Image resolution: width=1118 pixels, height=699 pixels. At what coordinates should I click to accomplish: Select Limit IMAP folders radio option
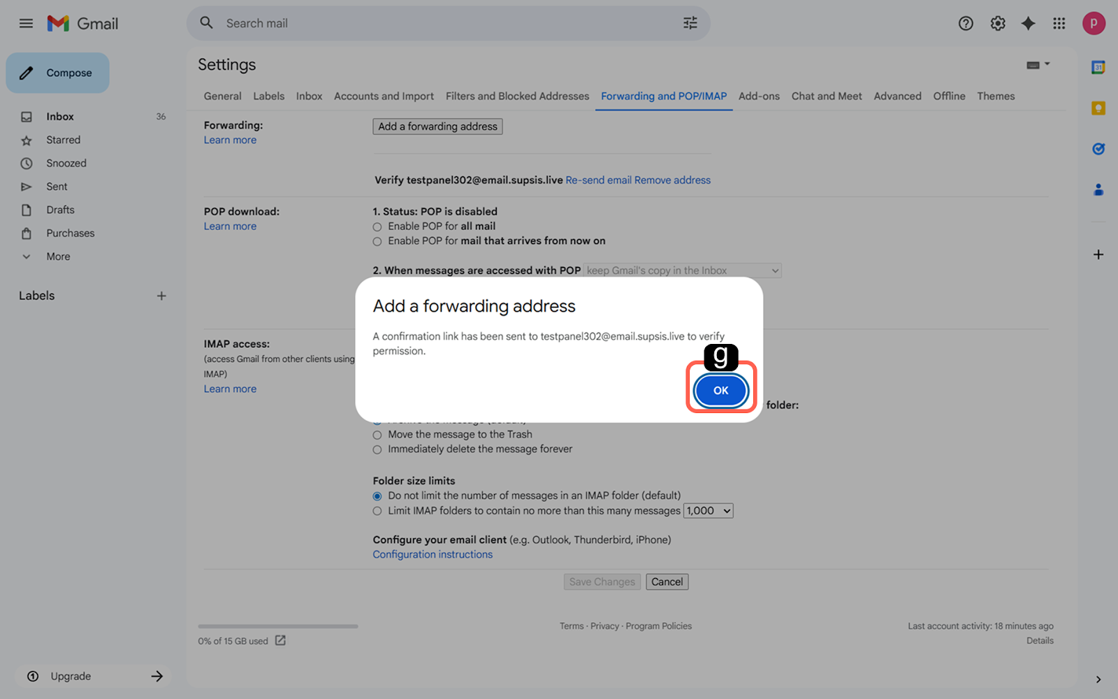pyautogui.click(x=377, y=511)
